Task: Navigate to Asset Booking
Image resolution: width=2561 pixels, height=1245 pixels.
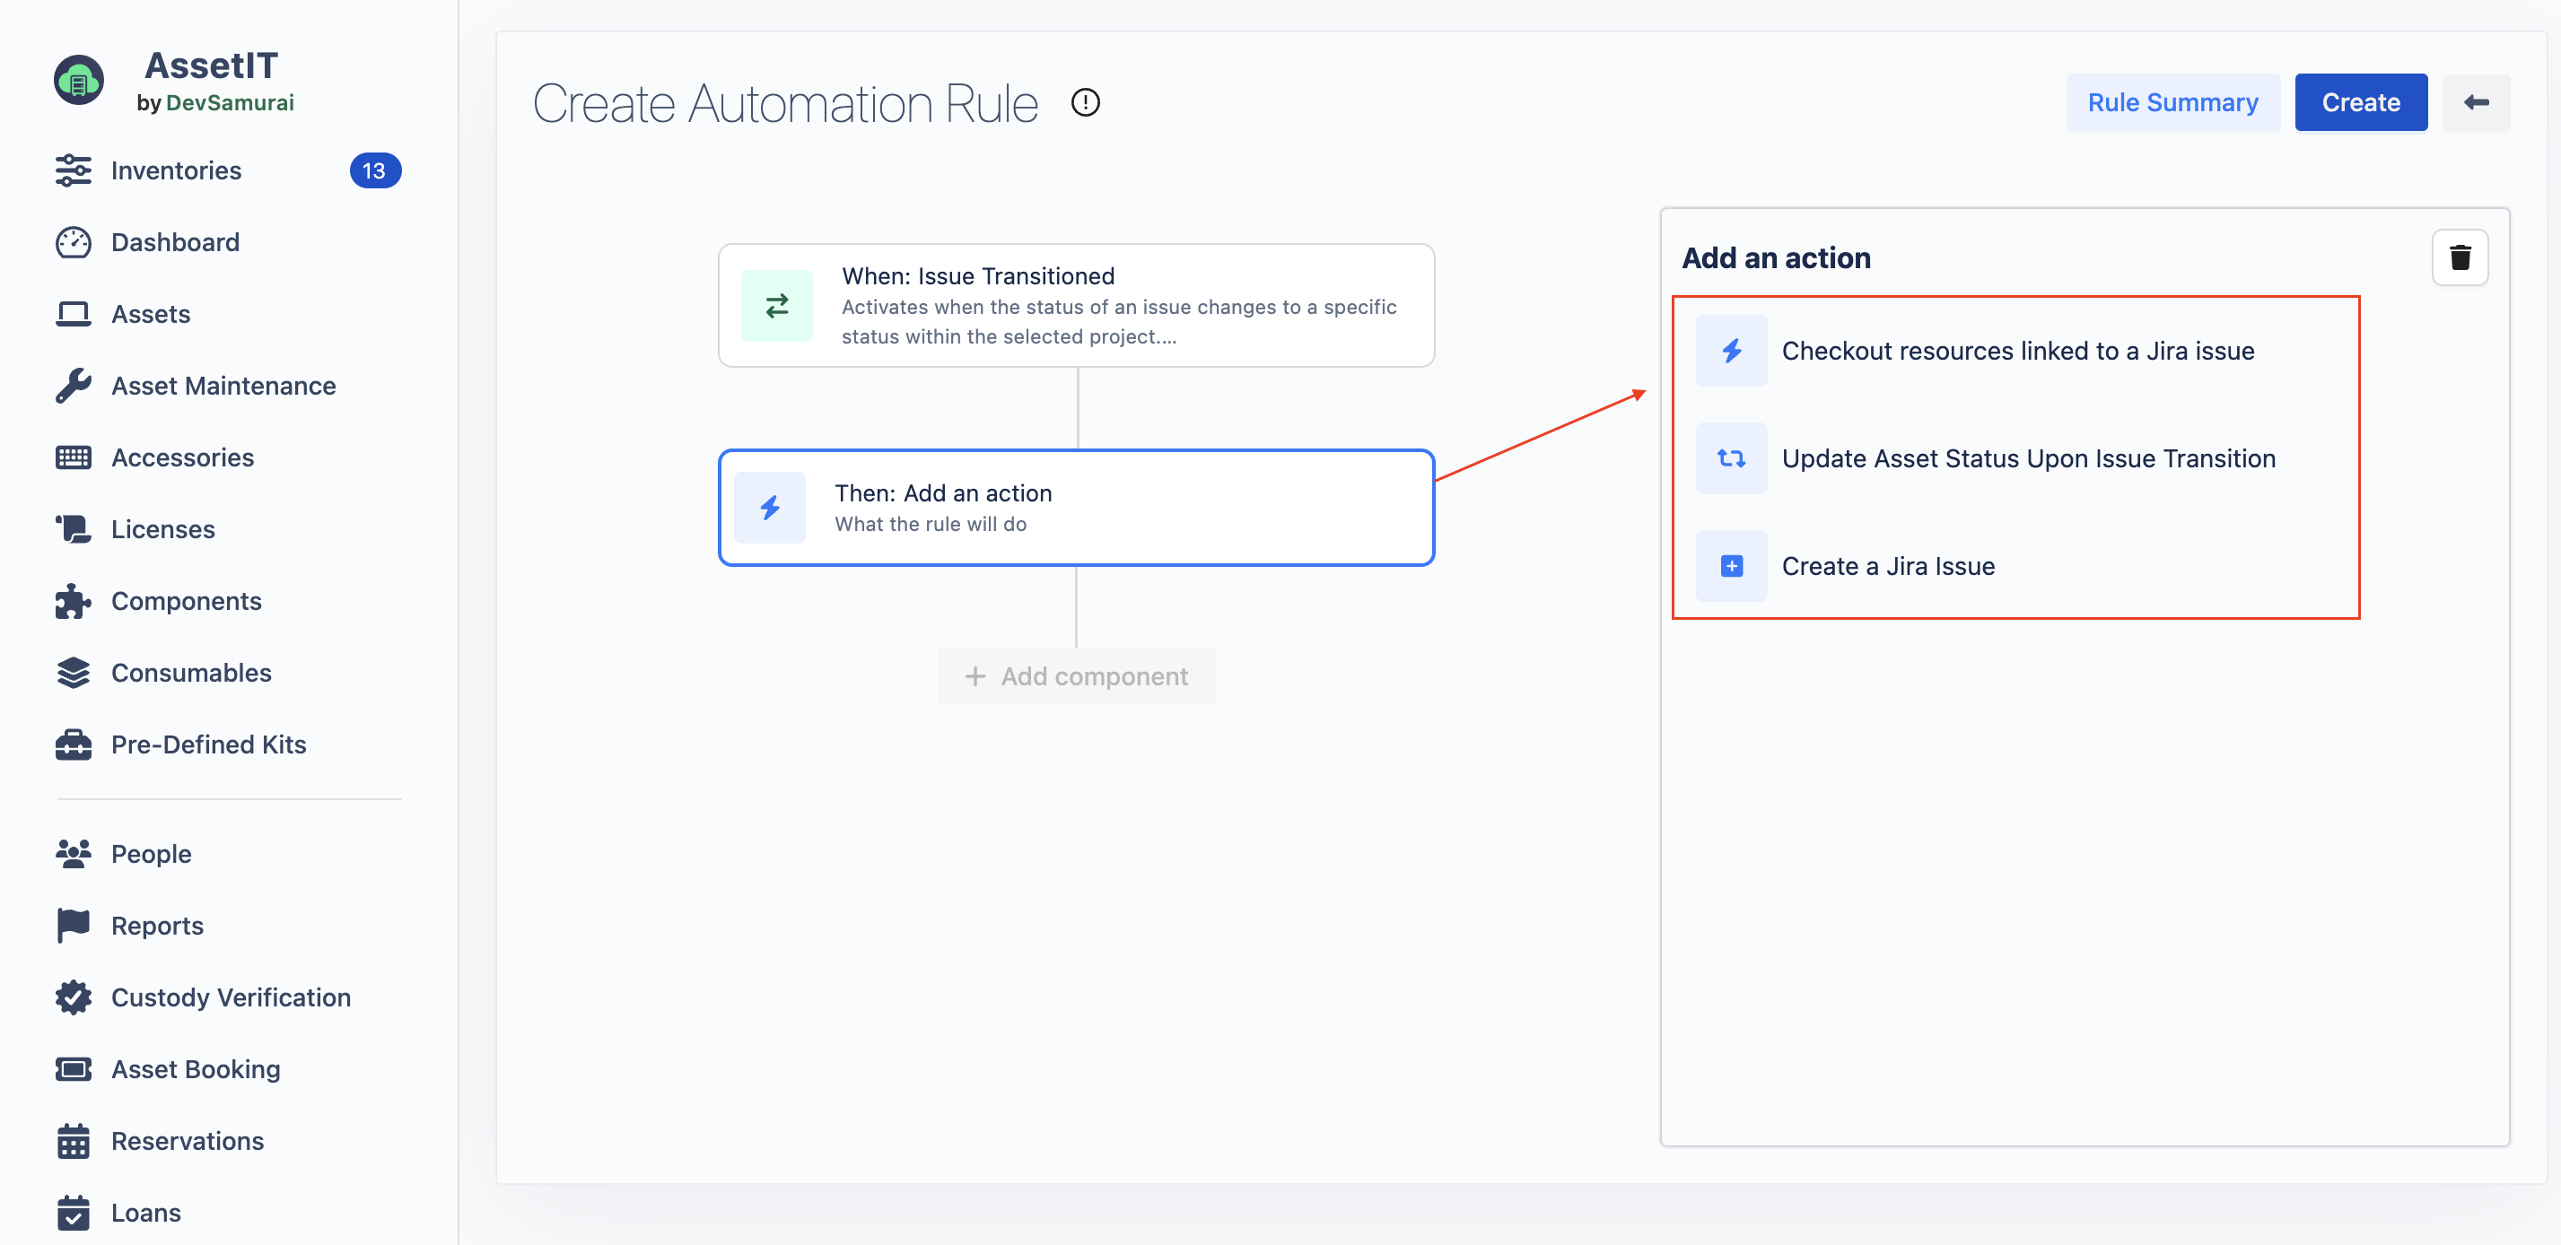Action: 195,1069
